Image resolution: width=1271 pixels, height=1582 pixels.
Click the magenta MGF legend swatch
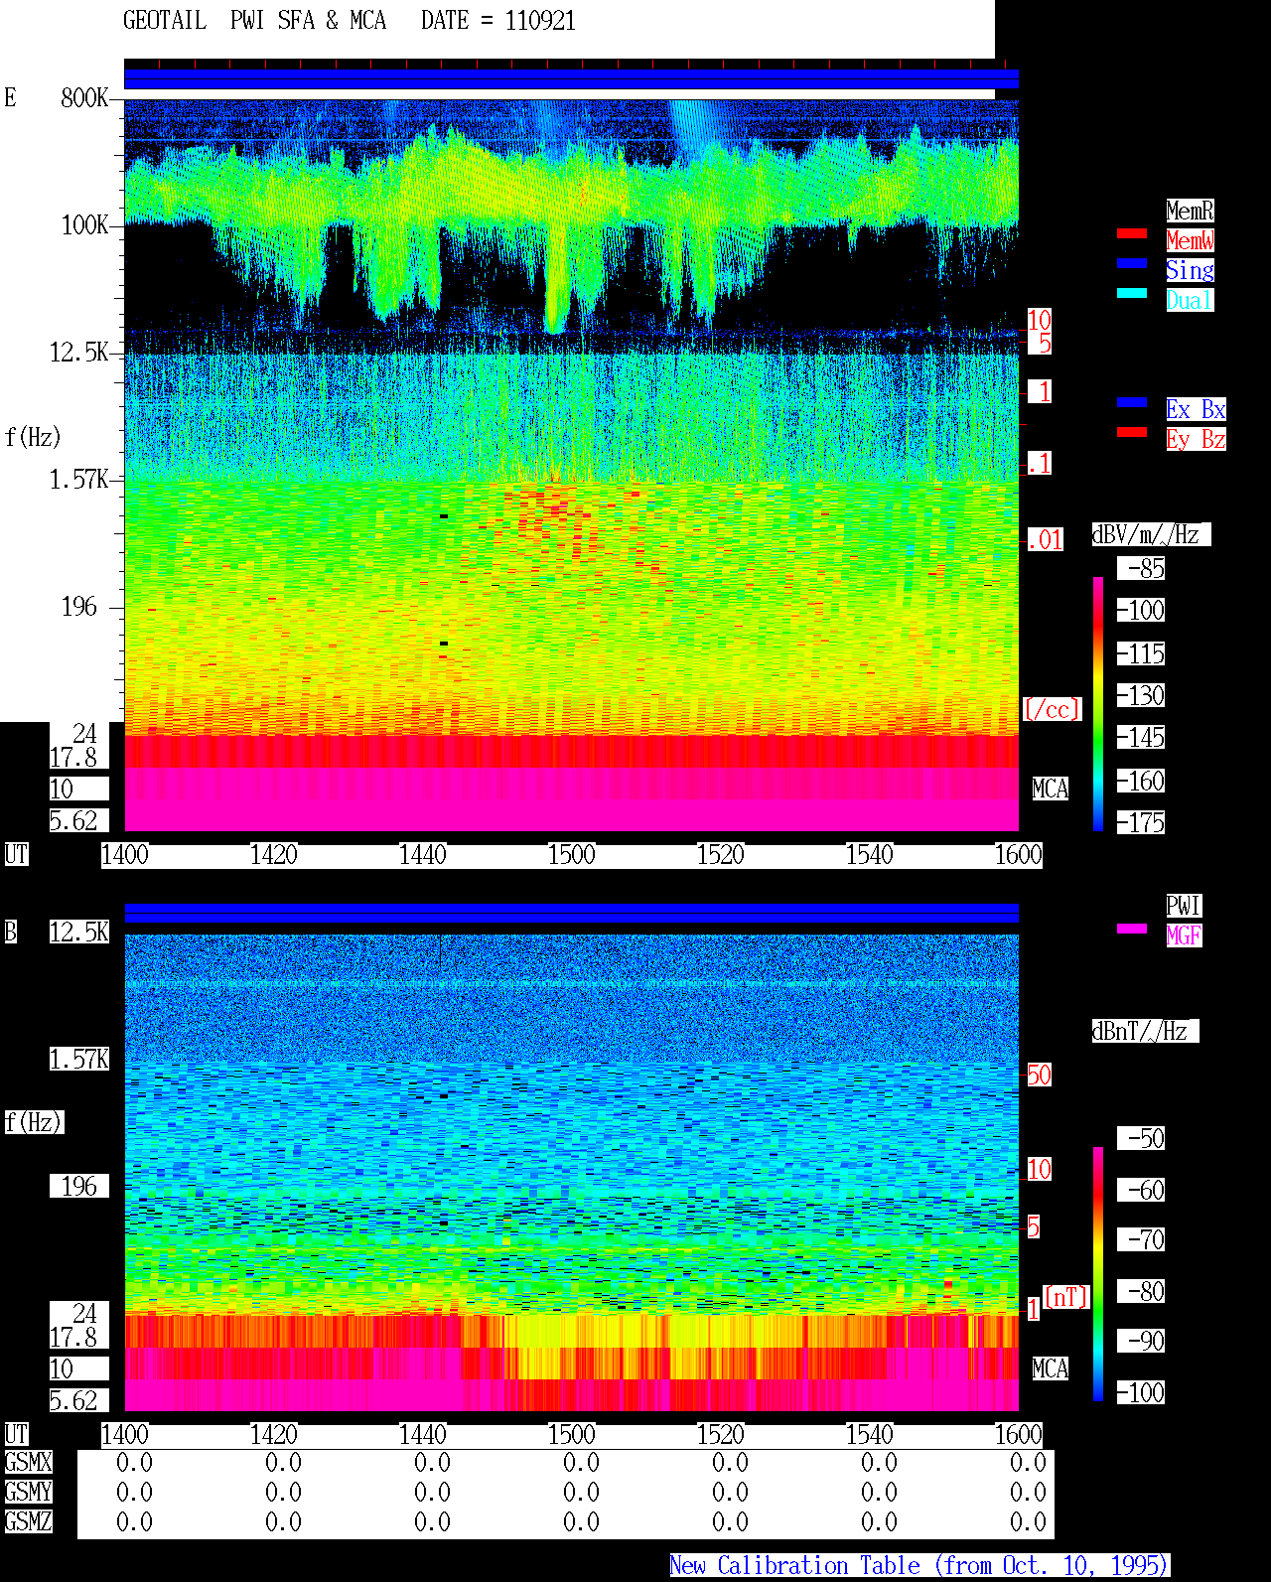[x=1132, y=929]
